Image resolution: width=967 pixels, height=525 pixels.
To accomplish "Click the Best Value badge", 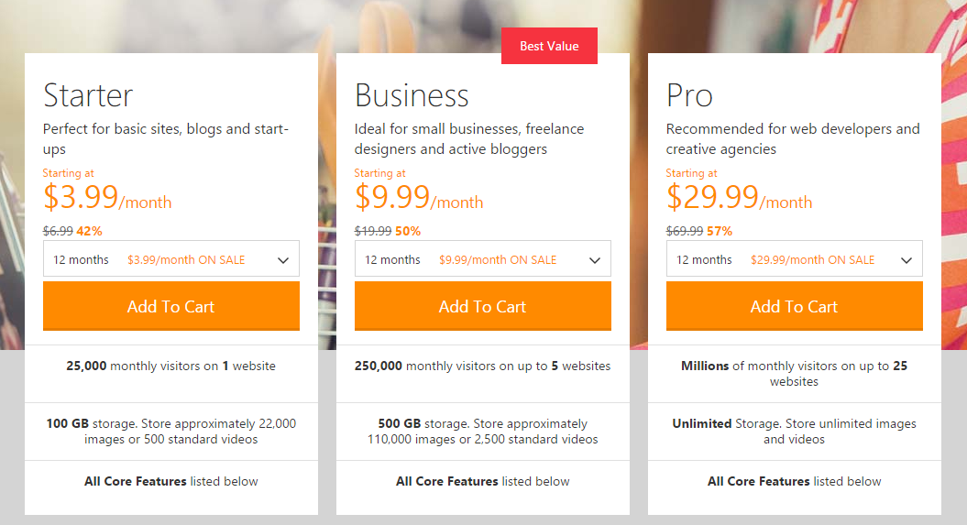I will coord(549,46).
